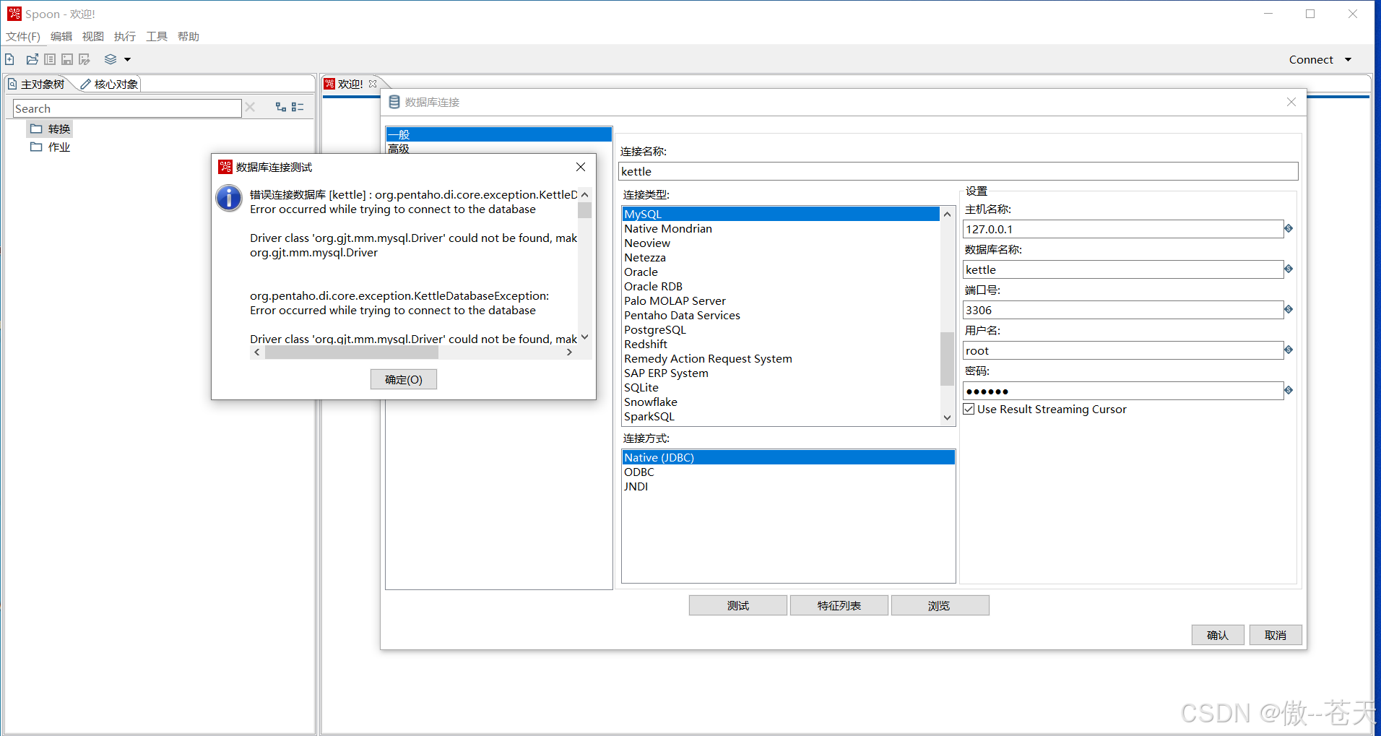Click the Open file toolbar icon
This screenshot has height=736, width=1381.
click(33, 59)
